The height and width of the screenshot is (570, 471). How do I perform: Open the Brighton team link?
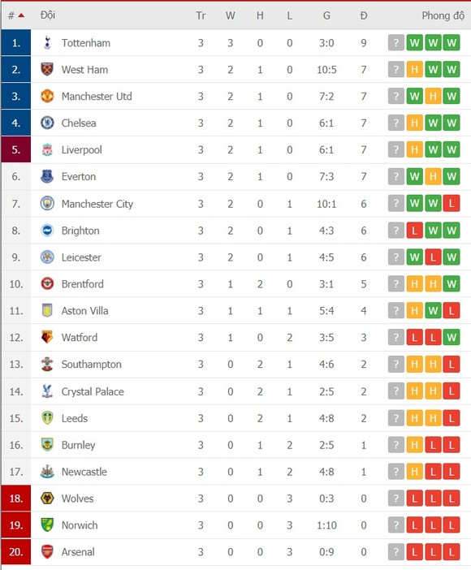(x=80, y=231)
